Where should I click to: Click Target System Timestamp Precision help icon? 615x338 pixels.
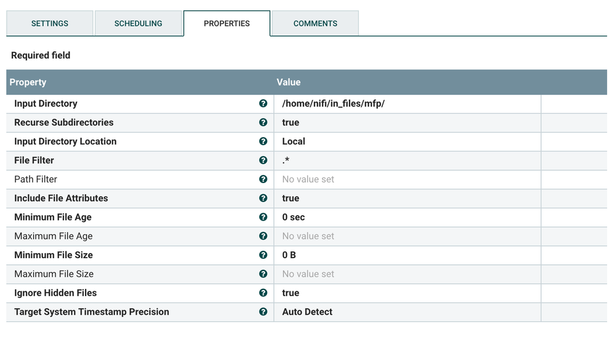[x=263, y=312]
